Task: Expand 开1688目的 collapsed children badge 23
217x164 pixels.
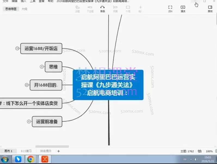Action: coord(27,85)
